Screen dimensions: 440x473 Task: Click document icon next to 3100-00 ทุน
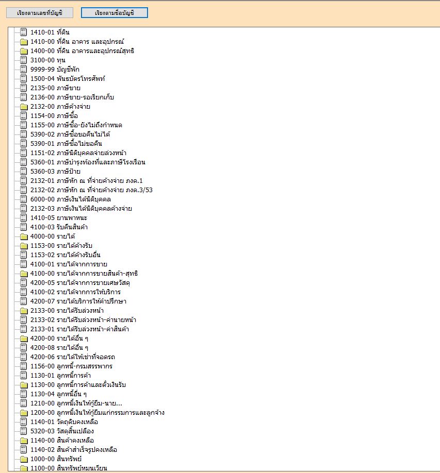(x=23, y=60)
